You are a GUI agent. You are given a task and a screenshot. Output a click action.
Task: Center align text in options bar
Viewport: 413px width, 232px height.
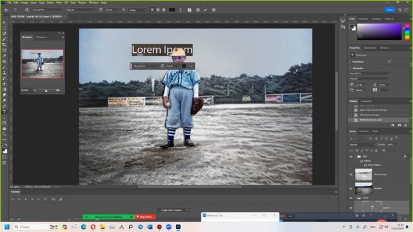tap(158, 10)
